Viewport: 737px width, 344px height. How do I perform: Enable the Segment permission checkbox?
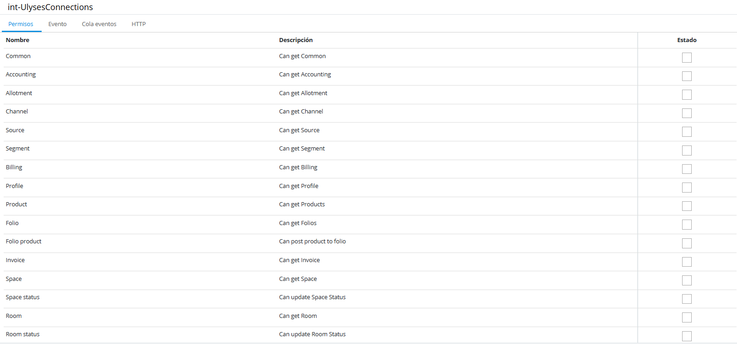687,150
